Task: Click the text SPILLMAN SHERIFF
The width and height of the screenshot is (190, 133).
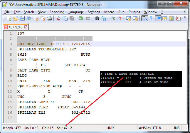Action: pos(36,102)
